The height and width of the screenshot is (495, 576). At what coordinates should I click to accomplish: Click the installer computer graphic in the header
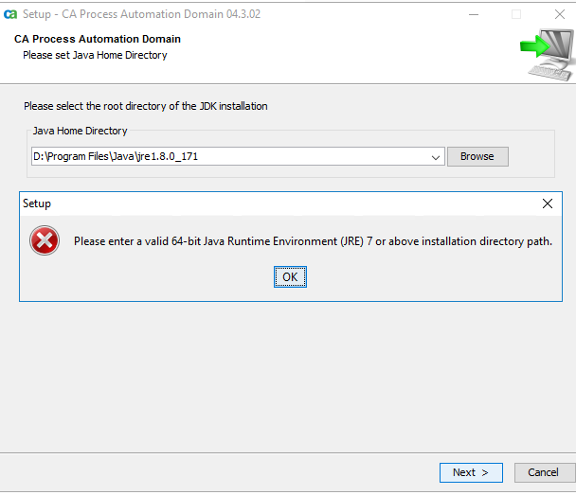click(547, 56)
